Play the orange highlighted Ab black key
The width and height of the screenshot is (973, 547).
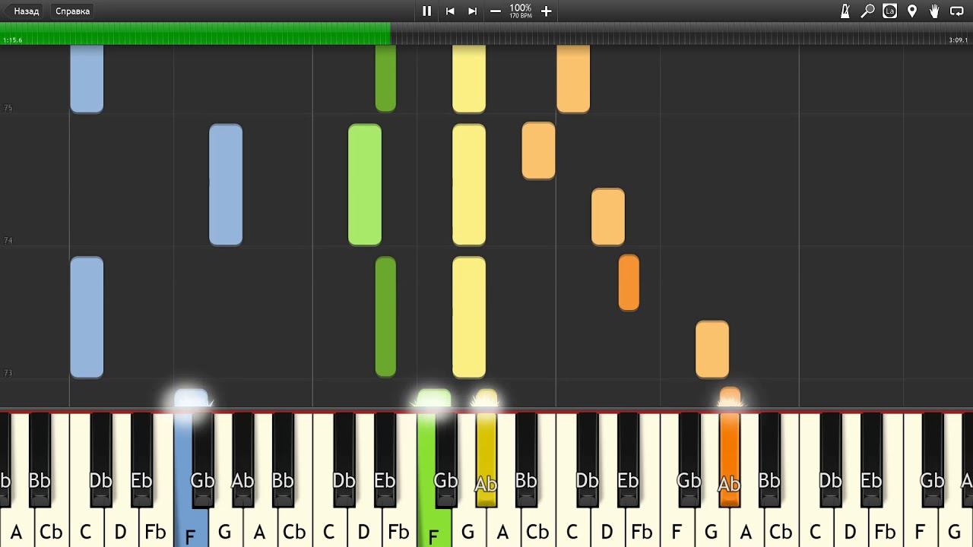pyautogui.click(x=729, y=460)
